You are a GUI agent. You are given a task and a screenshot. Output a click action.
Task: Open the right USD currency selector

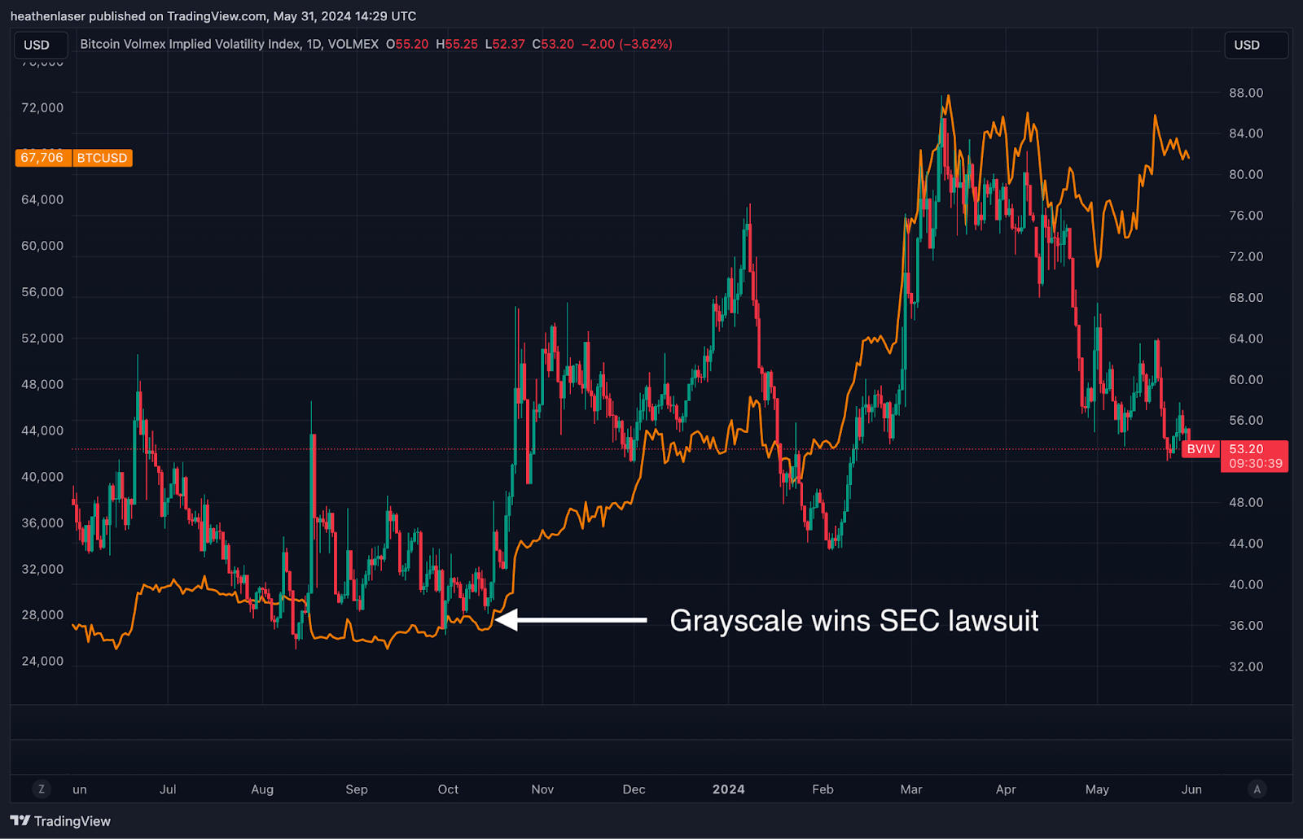(1256, 45)
